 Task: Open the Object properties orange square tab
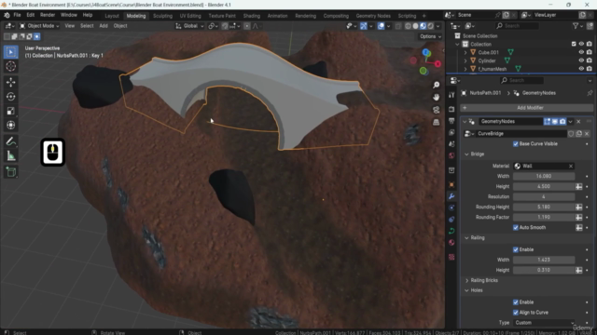[451, 184]
